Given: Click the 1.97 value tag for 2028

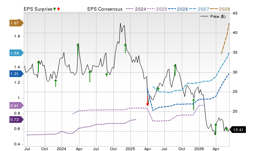Looking at the screenshot, I should point(17,23).
